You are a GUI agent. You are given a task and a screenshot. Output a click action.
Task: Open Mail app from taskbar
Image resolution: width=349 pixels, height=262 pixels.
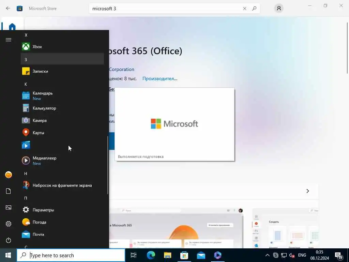tap(201, 255)
